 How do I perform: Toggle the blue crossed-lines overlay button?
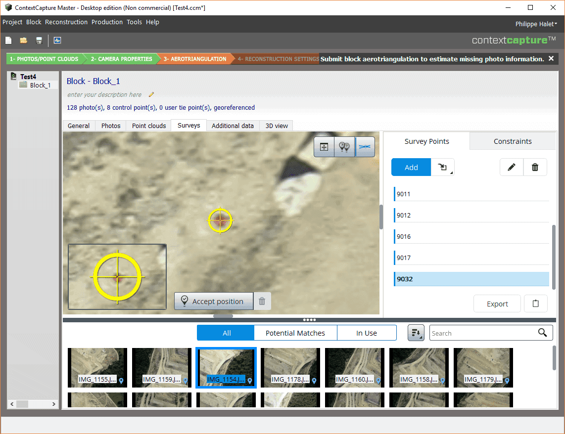click(365, 147)
